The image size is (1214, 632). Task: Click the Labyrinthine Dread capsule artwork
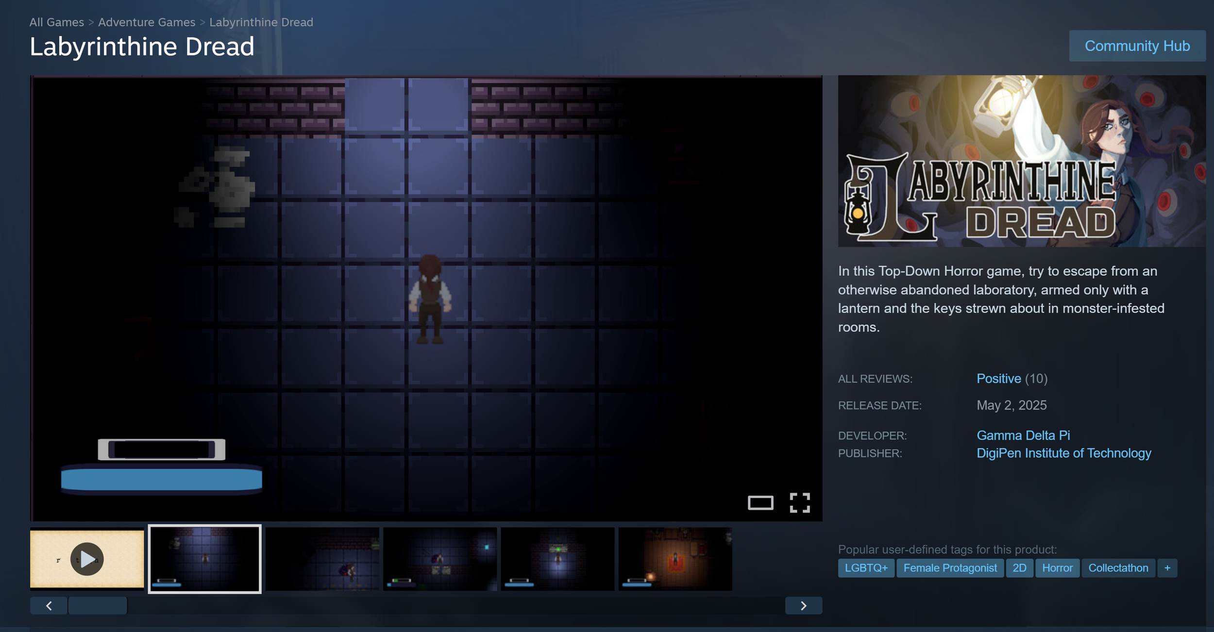tap(1021, 161)
